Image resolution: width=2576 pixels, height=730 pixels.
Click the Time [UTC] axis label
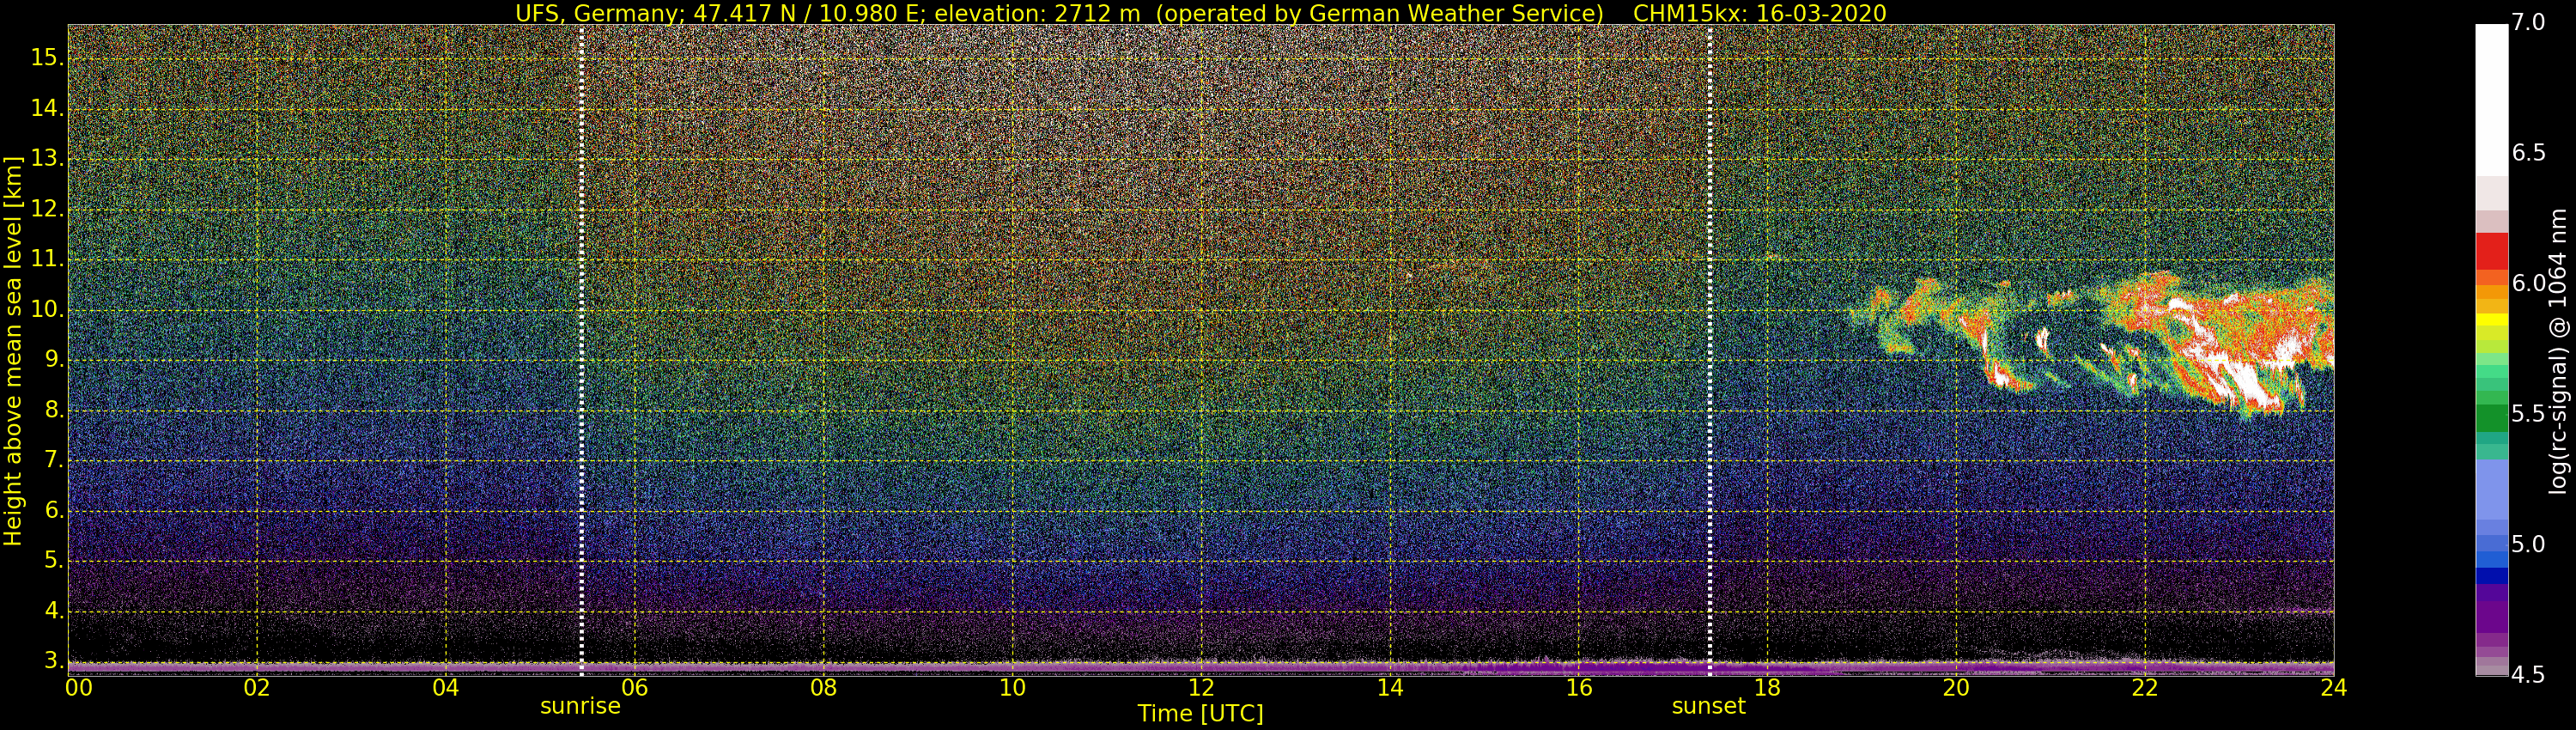[1200, 714]
